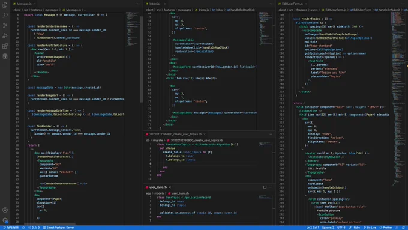Open more actions for Message.js editor group
408x230 pixels.
pos(137,4)
